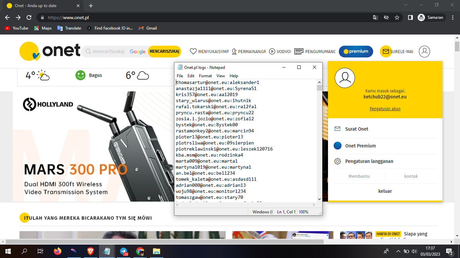Image resolution: width=460 pixels, height=258 pixels.
Task: Click the browser forward arrow
Action: click(18, 17)
